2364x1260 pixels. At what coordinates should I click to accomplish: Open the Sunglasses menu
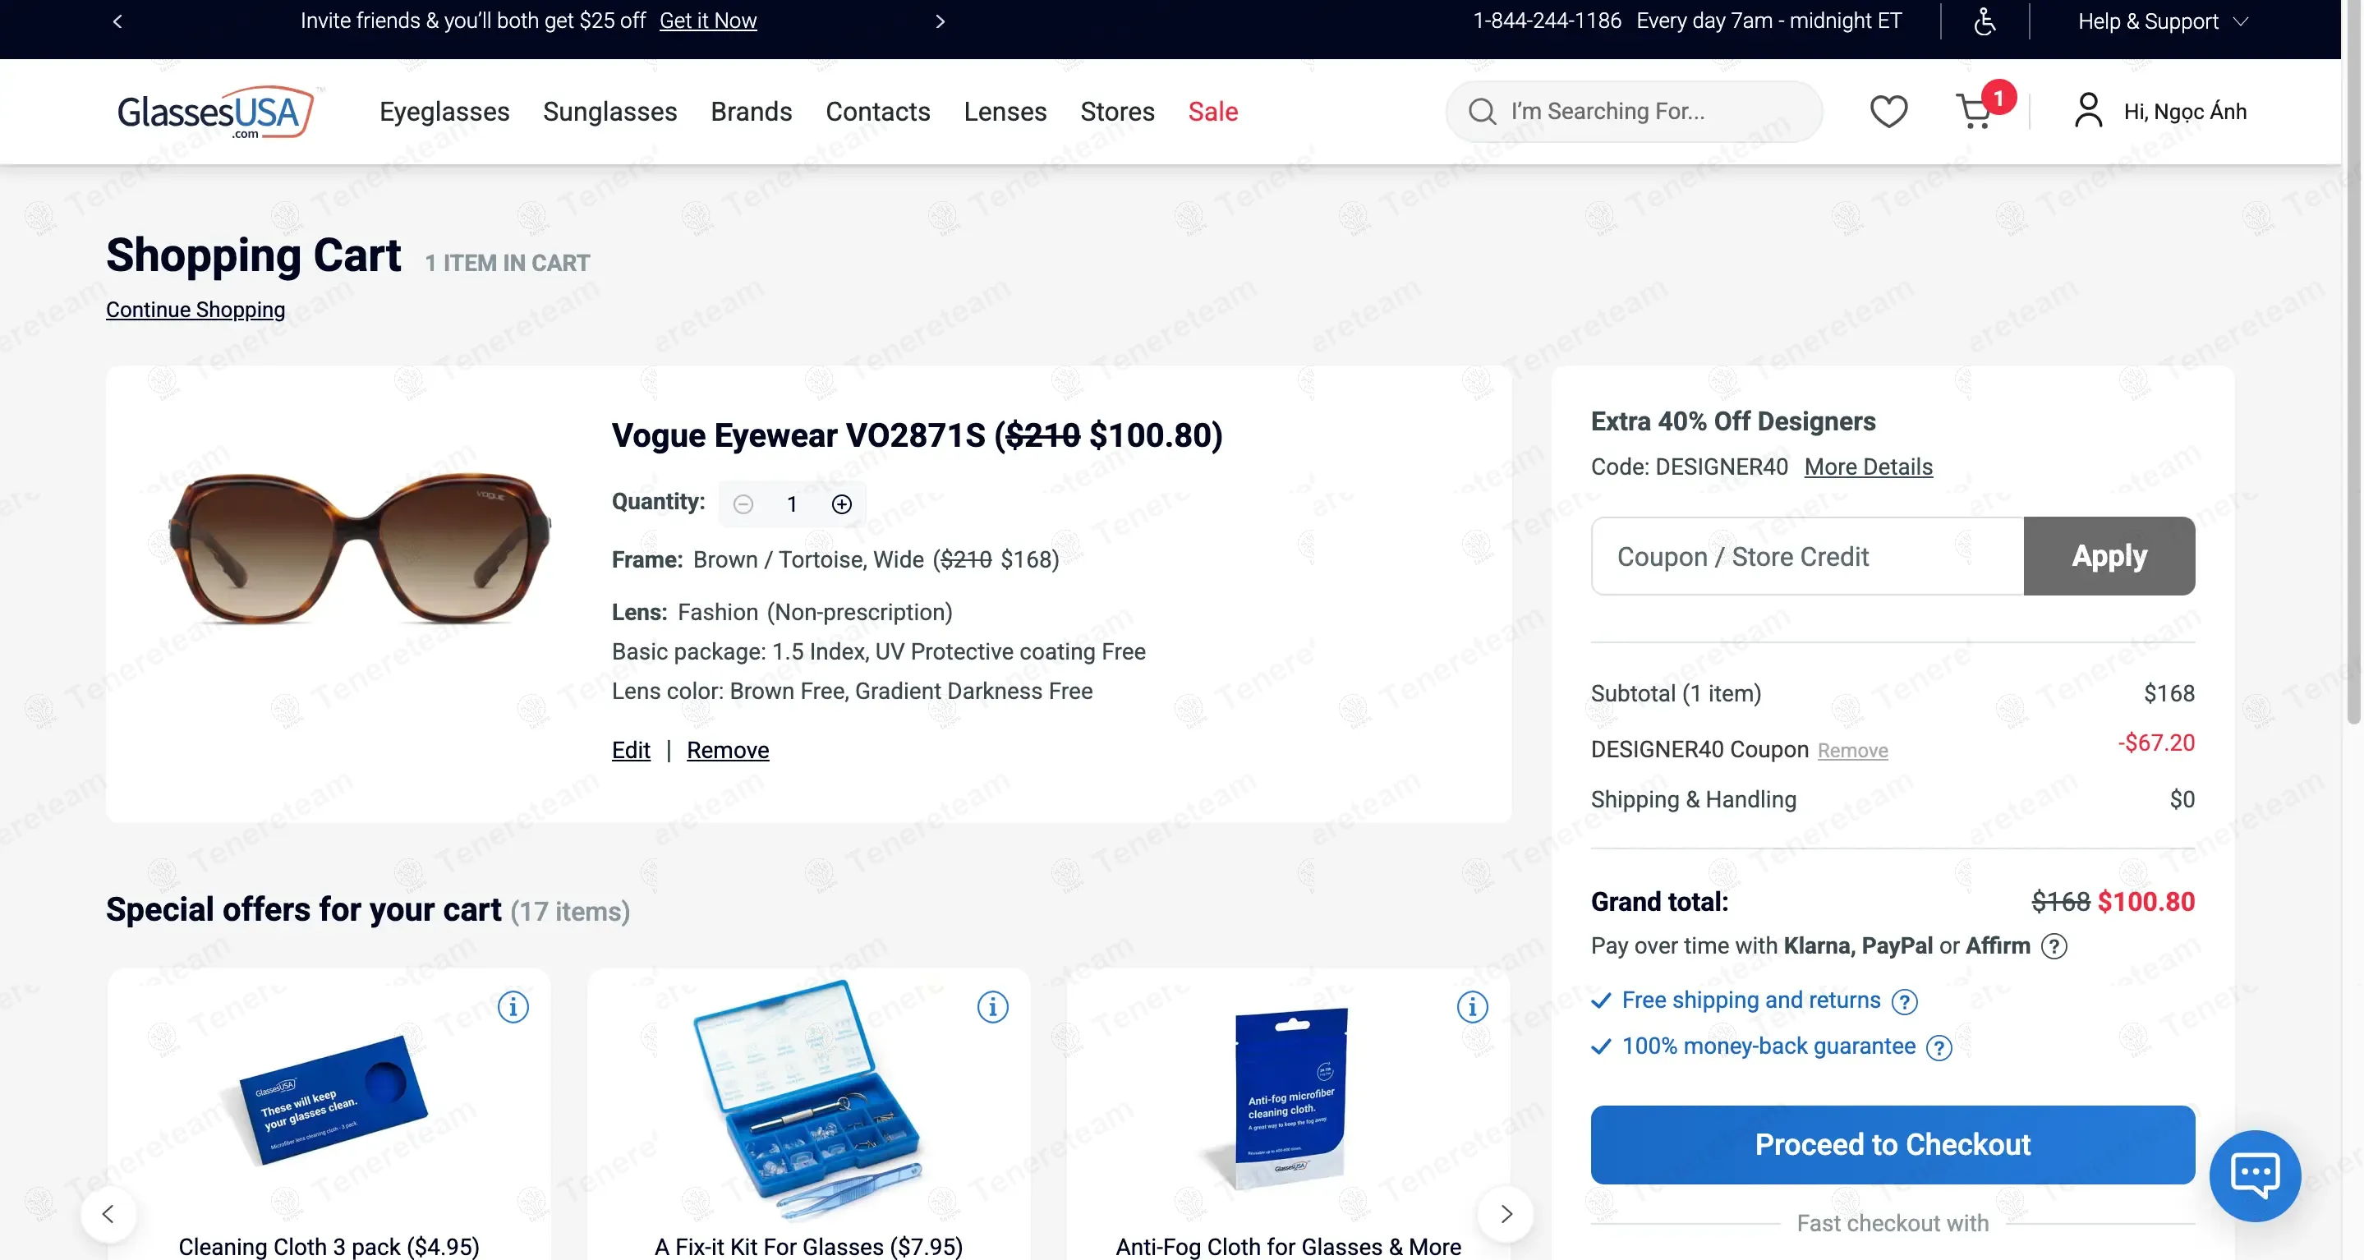pyautogui.click(x=609, y=111)
